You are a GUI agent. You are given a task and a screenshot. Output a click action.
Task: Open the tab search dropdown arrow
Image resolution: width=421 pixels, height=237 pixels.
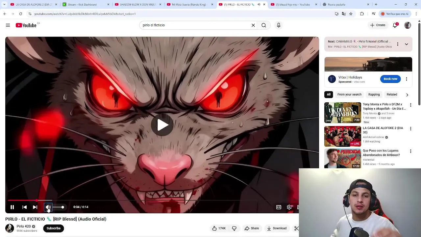pos(4,5)
